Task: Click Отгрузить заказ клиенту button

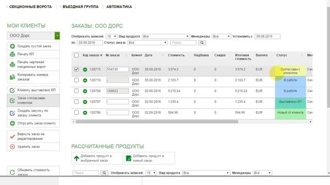Action: (x=33, y=123)
